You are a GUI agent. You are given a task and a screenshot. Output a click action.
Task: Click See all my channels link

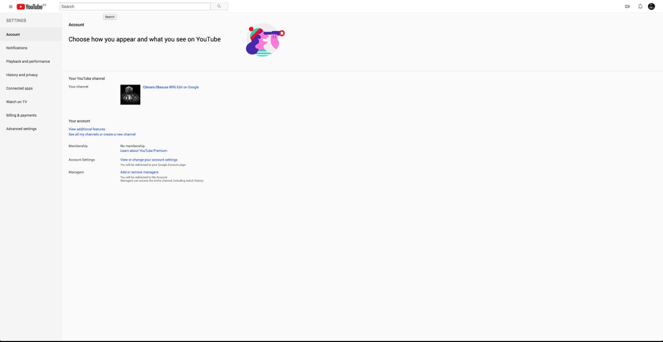[102, 134]
